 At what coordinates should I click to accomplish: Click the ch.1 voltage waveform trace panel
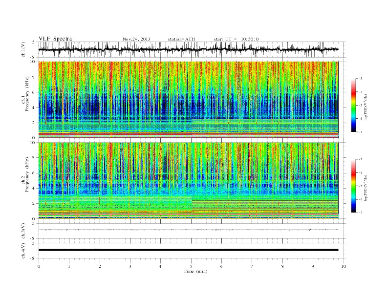(x=192, y=49)
